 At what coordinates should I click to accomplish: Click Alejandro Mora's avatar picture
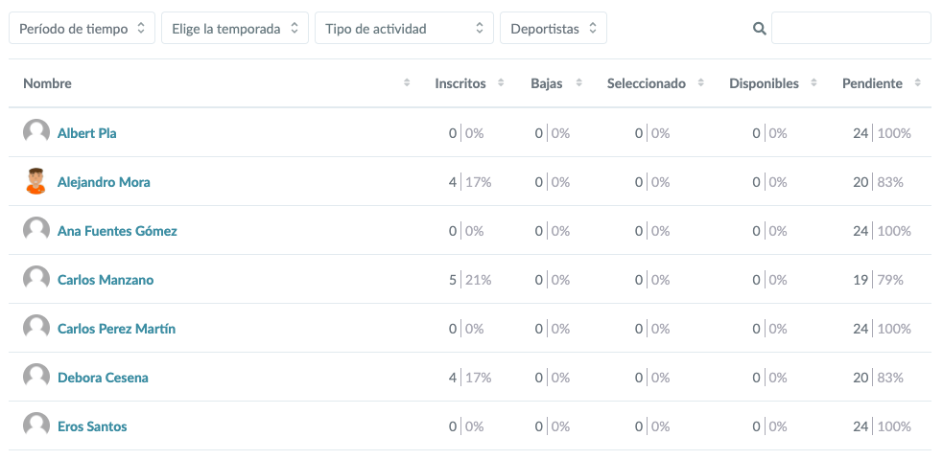coord(35,182)
